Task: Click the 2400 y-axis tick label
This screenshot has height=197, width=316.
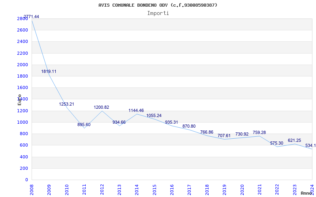Action: (x=23, y=41)
